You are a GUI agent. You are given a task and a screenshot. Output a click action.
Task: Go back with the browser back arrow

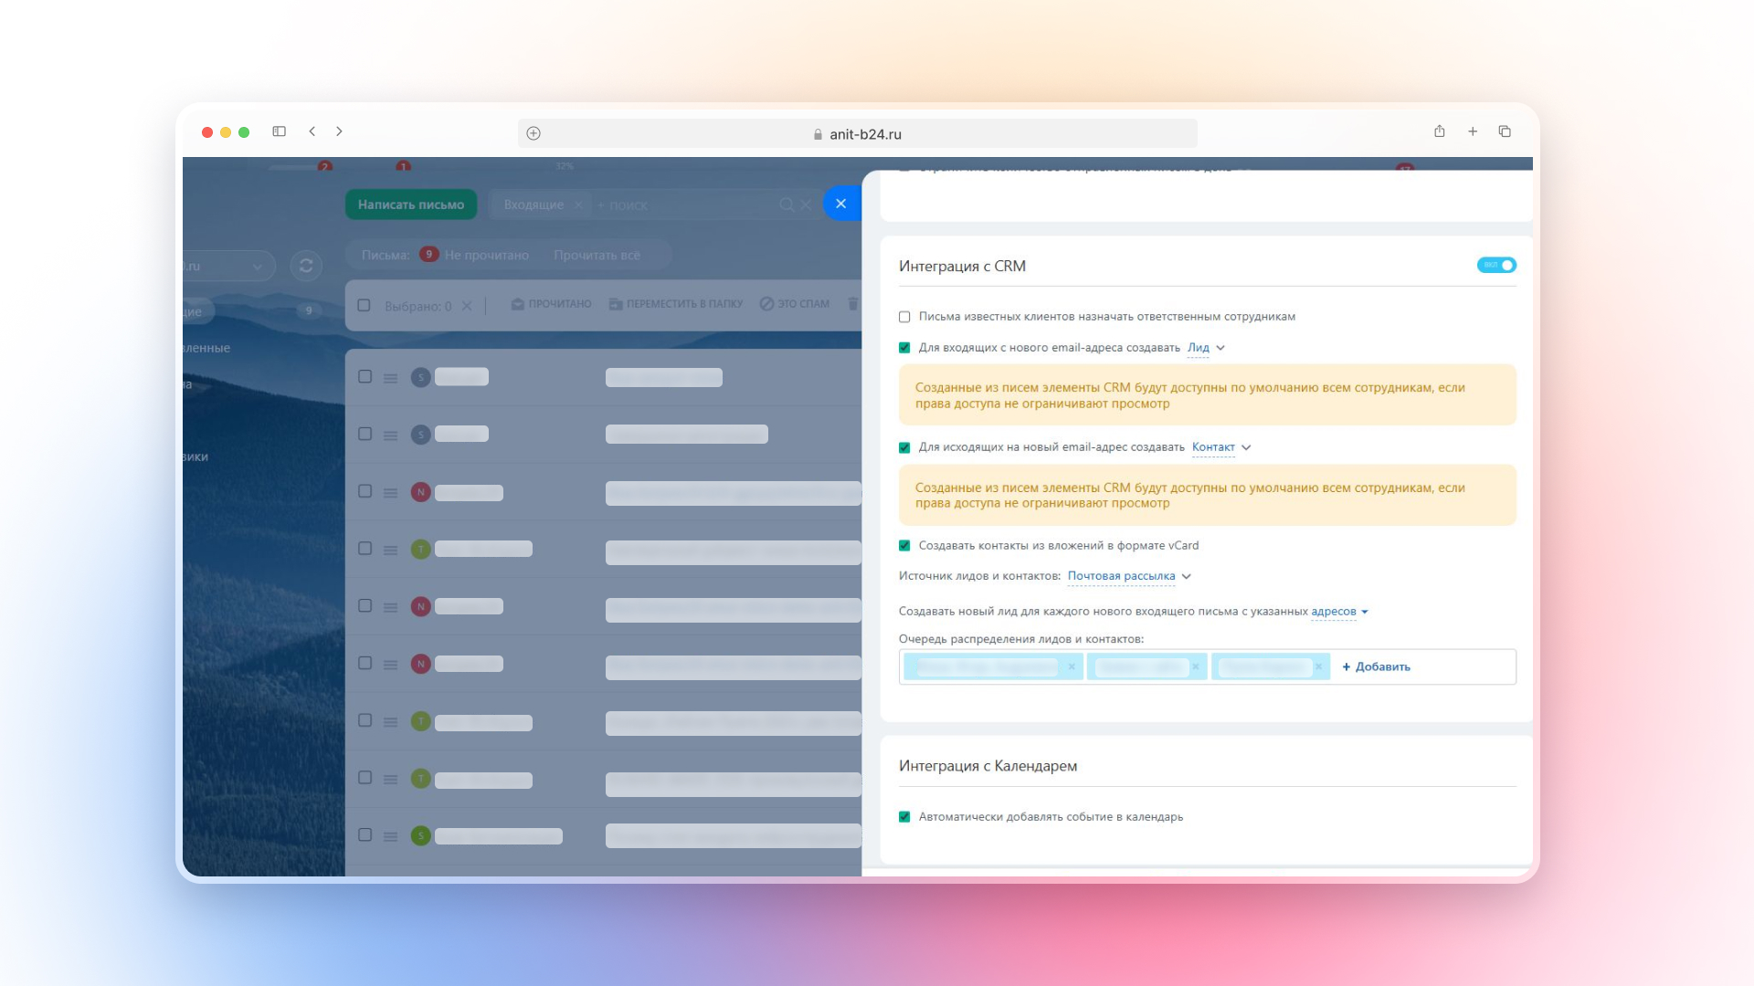point(312,131)
